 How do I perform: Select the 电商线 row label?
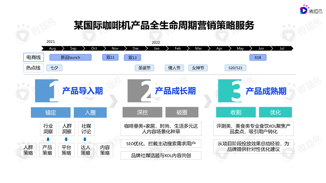pos(33,58)
